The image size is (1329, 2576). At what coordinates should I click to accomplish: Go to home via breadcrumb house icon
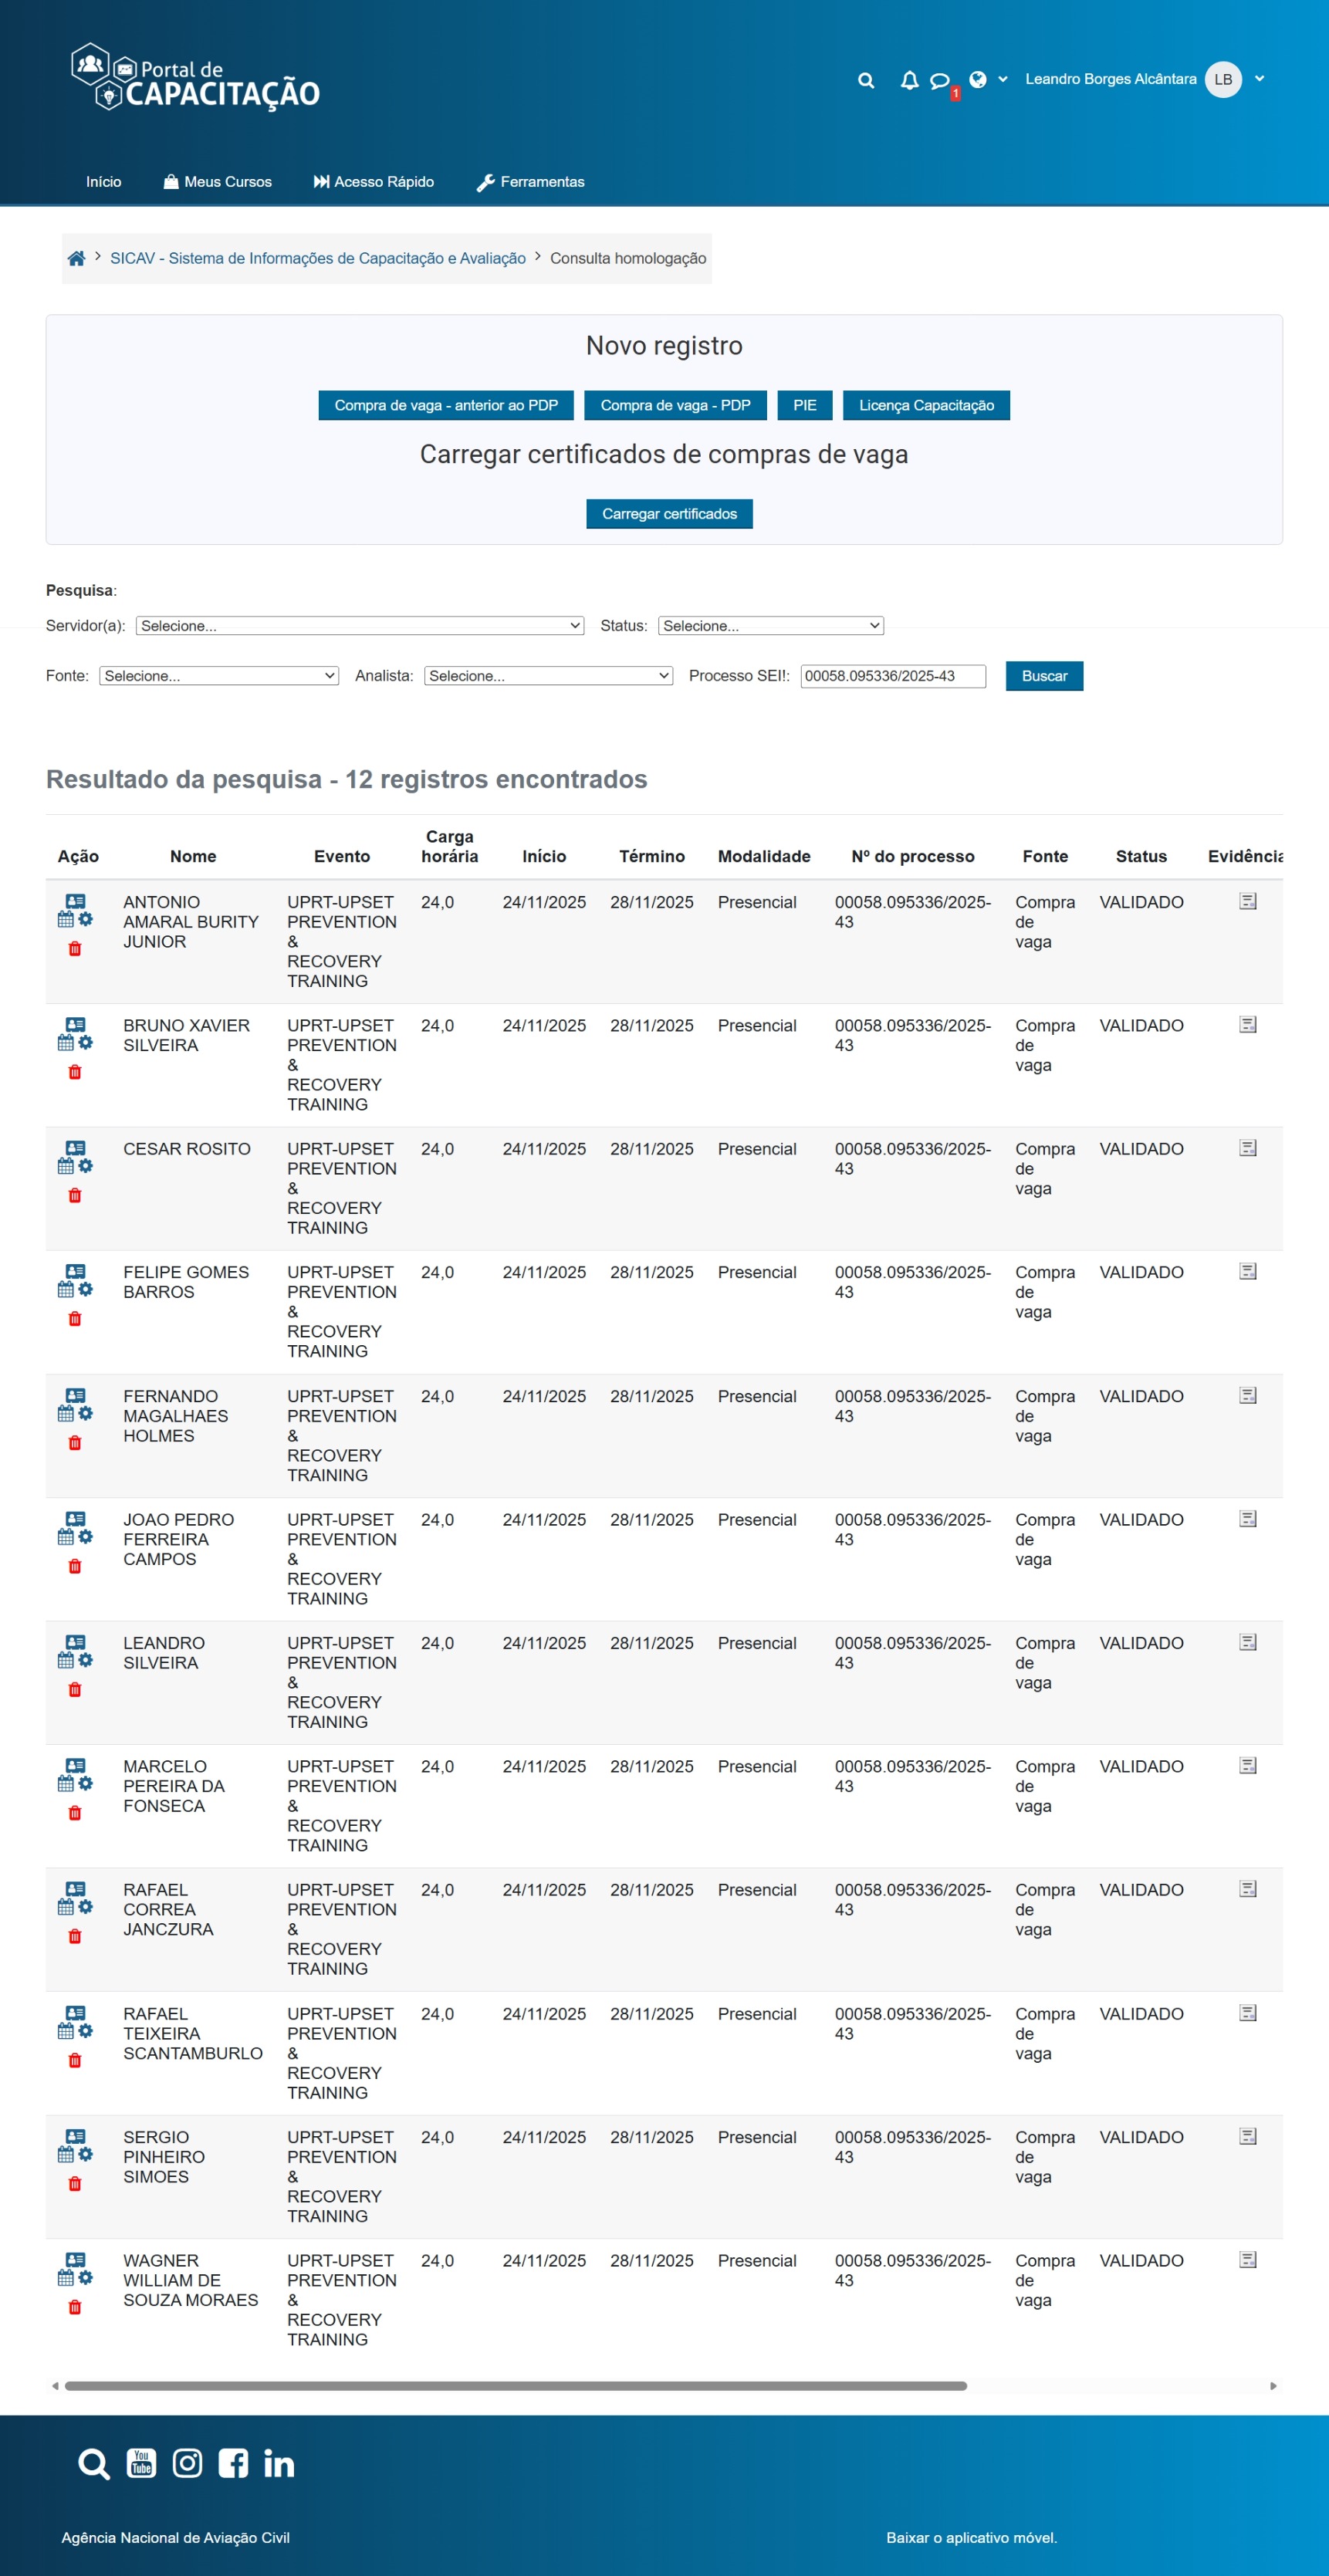76,259
